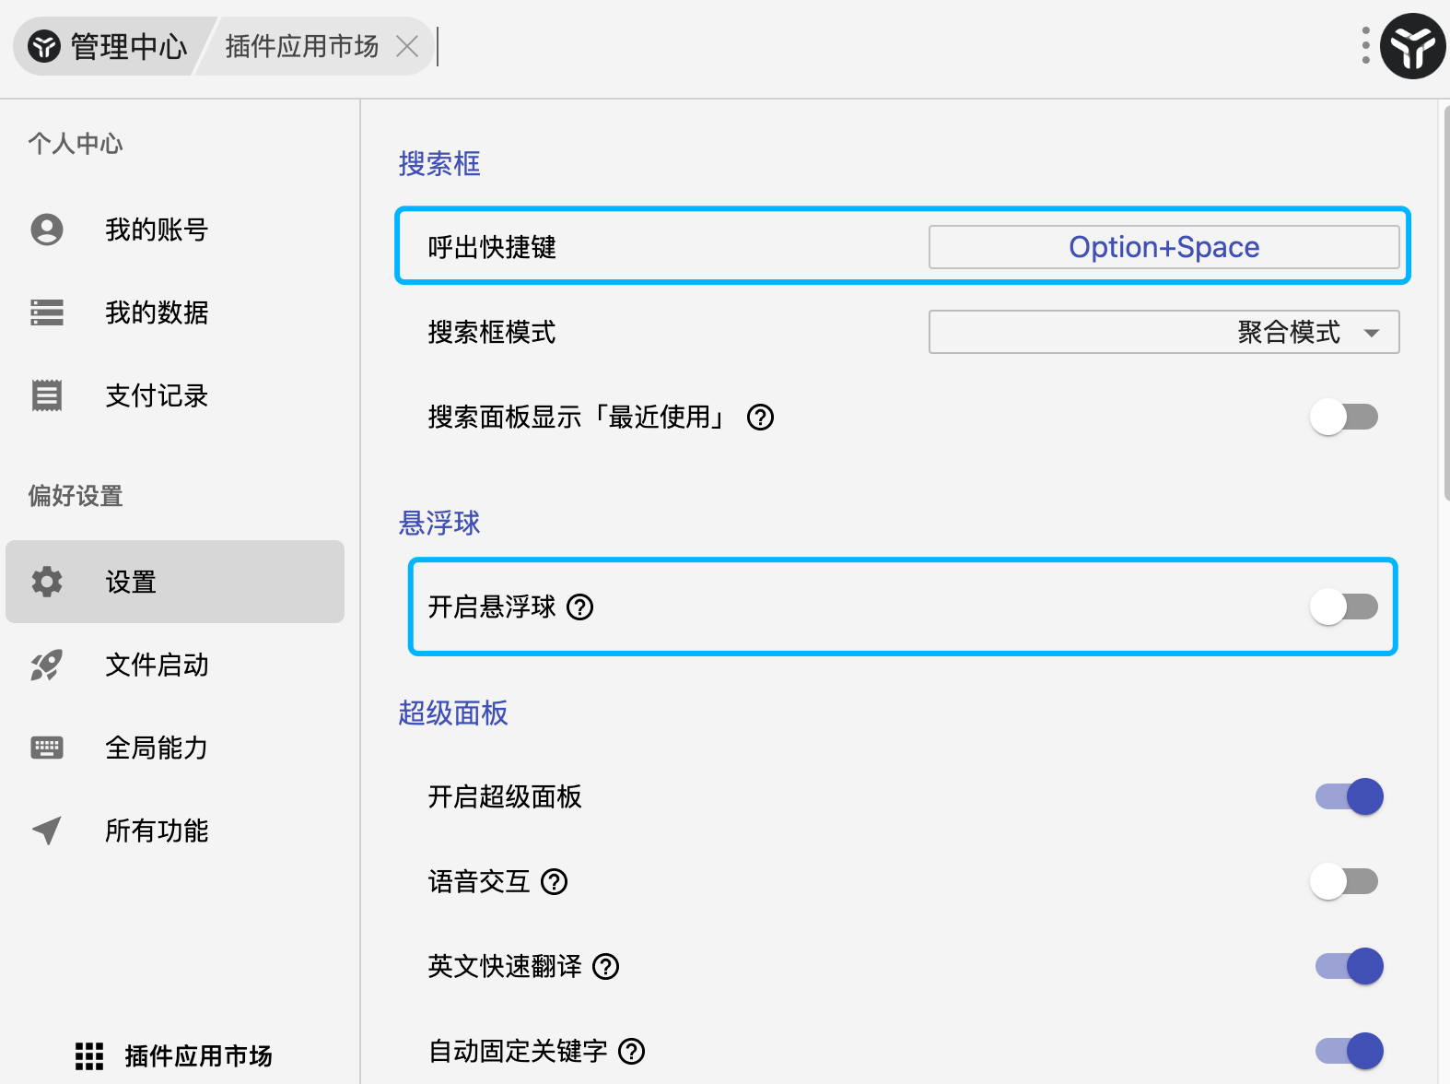Enable the 开启悬浮球 toggle
This screenshot has height=1084, width=1450.
coord(1344,607)
